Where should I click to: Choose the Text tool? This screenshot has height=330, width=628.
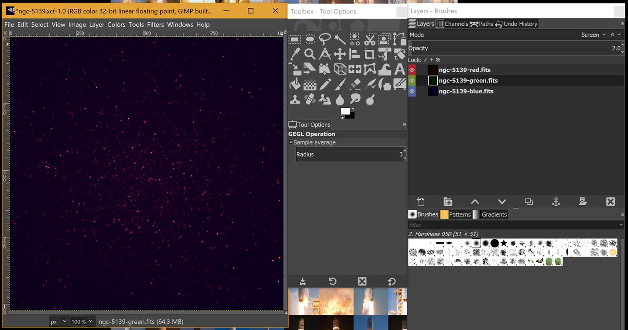pos(399,69)
